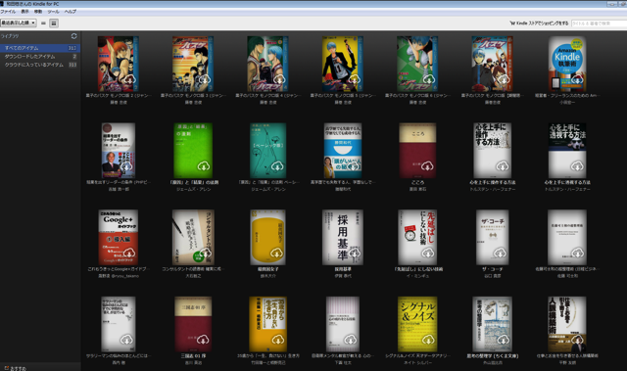
Task: Open the 移動 menu
Action: [38, 12]
